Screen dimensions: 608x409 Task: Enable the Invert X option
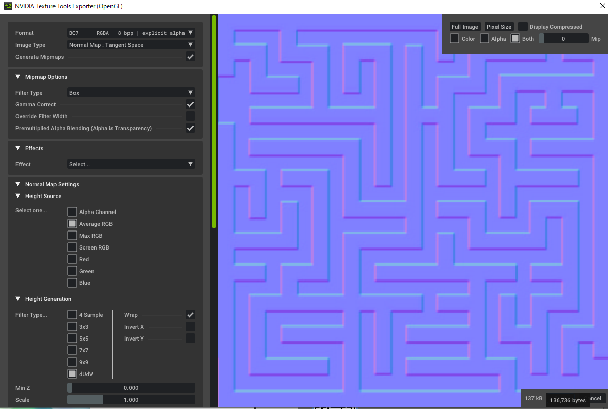[190, 327]
